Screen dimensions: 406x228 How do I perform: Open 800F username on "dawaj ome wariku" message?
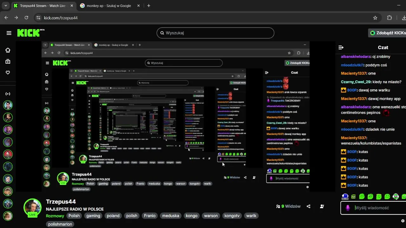point(352,90)
